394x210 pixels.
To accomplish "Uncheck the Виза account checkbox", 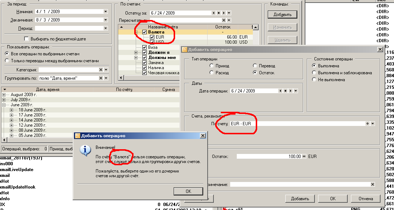I will [144, 47].
